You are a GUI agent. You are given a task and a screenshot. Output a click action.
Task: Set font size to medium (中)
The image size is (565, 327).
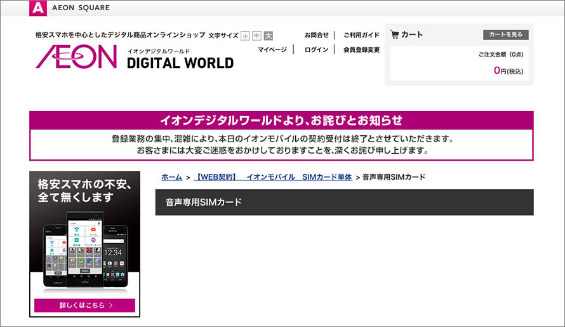tap(256, 36)
